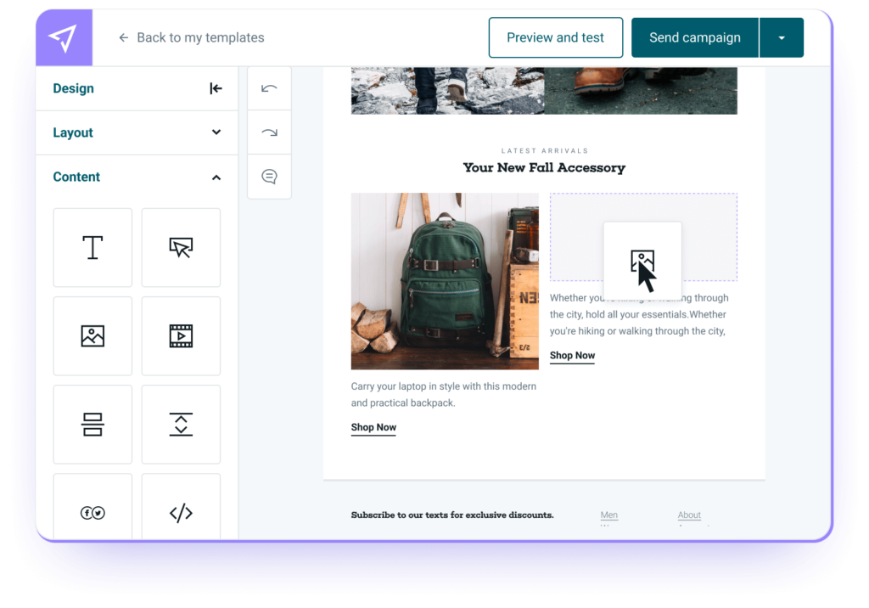Open the Send campaign dropdown arrow
The width and height of the screenshot is (869, 608).
(782, 38)
